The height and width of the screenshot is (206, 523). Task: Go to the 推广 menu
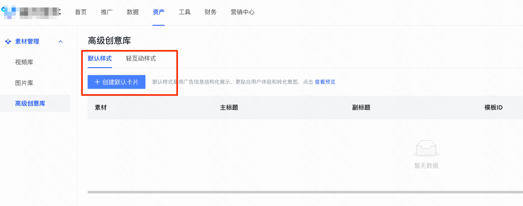point(107,12)
